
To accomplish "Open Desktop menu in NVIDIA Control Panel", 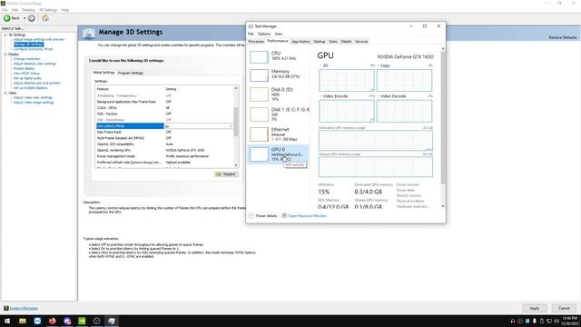I will (28, 10).
